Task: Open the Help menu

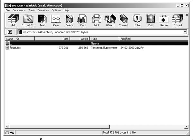Action: (x=66, y=10)
